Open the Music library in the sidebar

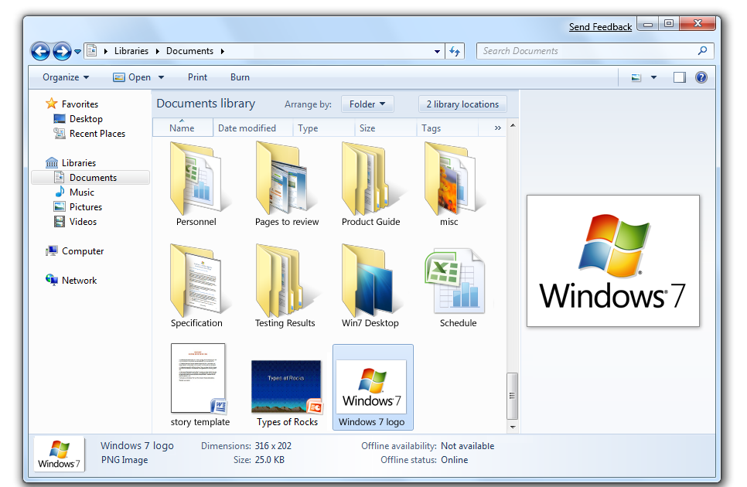tap(81, 192)
